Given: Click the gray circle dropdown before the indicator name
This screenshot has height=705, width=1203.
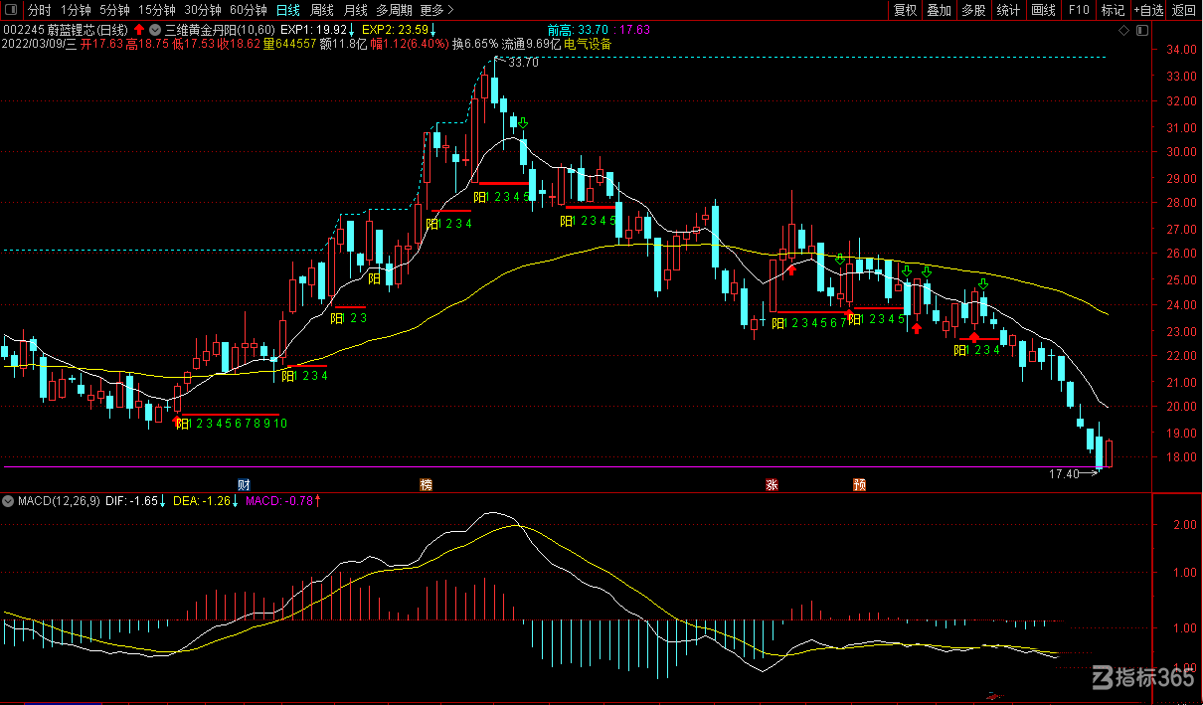Looking at the screenshot, I should point(155,30).
